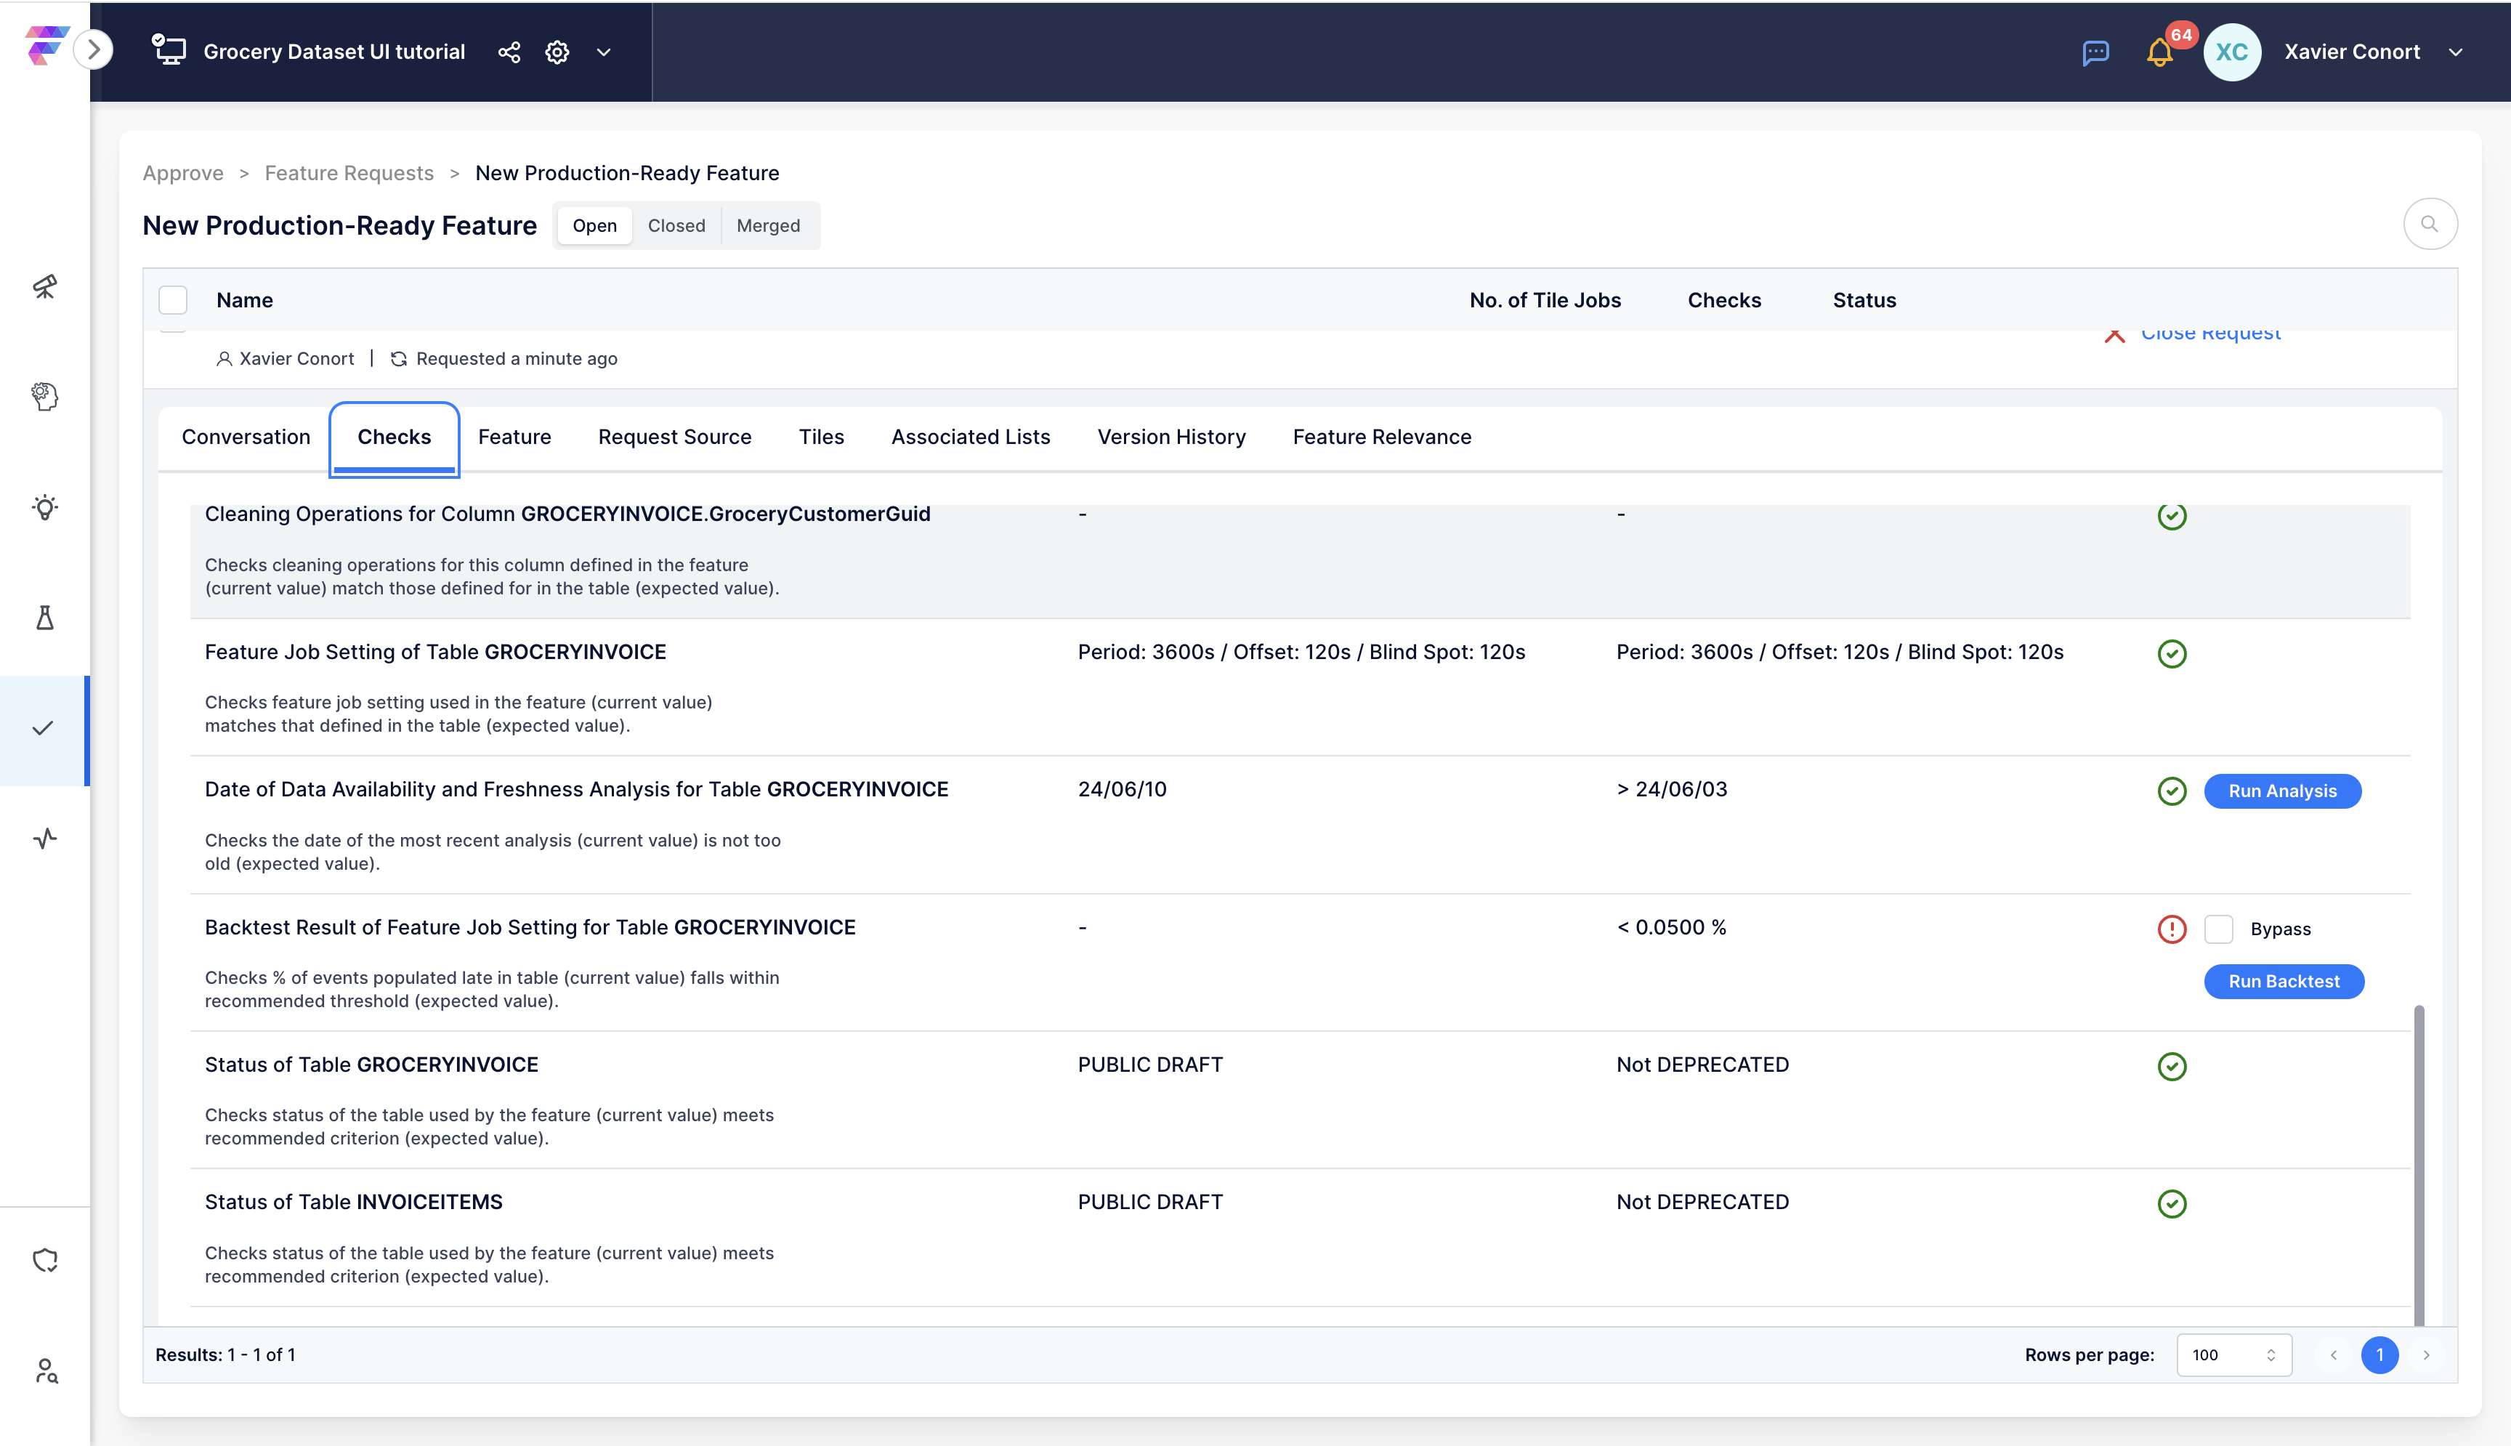
Task: Enable the Bypass checkbox for Backtest Result
Action: pos(2219,929)
